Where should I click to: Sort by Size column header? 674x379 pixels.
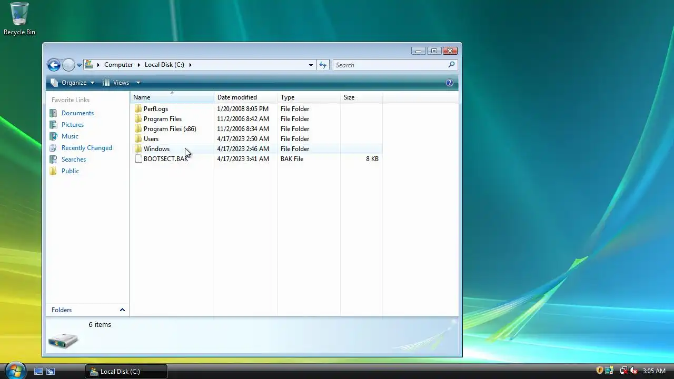(362, 97)
